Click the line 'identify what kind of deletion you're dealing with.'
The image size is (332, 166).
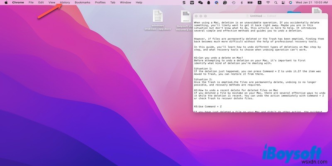click(x=233, y=63)
